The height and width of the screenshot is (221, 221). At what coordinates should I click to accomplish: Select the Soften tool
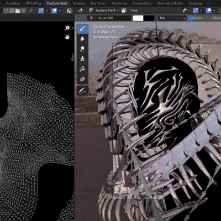click(82, 39)
